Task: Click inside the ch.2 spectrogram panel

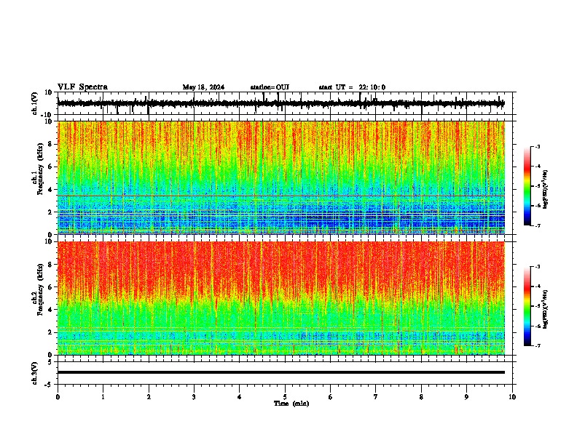Action: pyautogui.click(x=281, y=298)
